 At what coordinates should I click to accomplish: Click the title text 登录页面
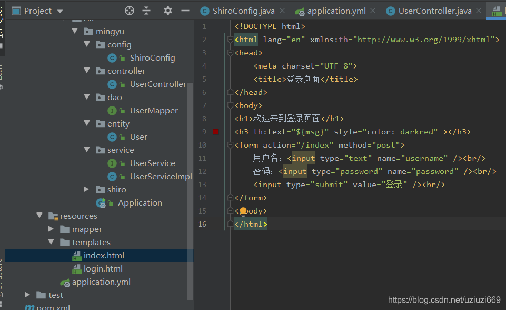303,79
